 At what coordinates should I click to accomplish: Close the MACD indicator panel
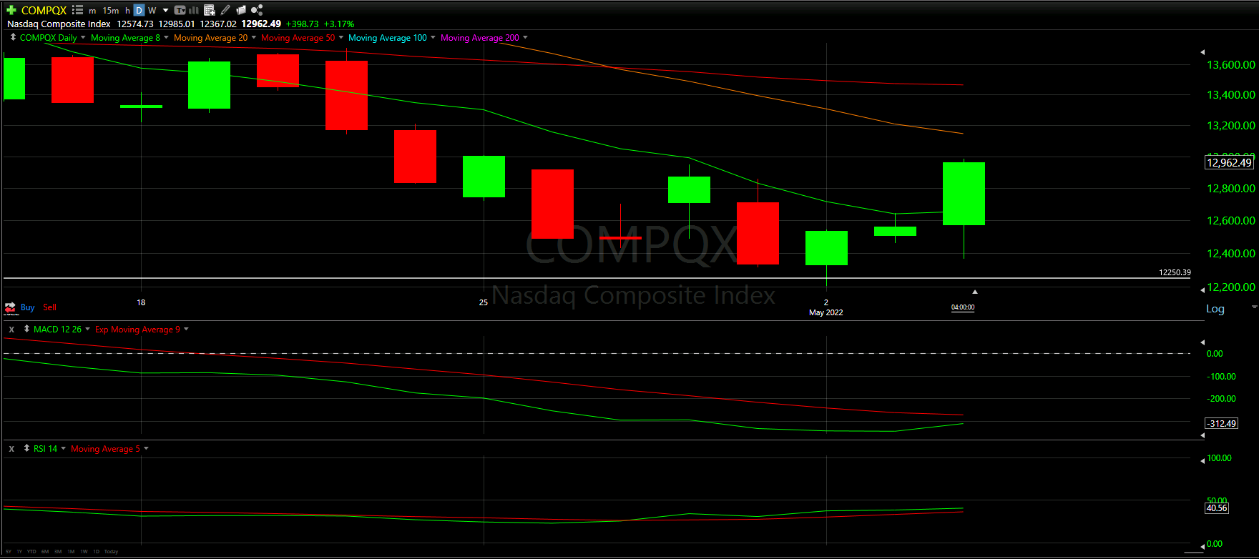[x=11, y=330]
